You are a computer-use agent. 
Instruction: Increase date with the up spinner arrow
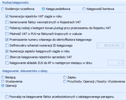click(x=122, y=44)
